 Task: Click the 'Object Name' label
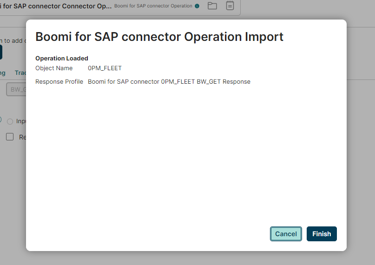54,68
